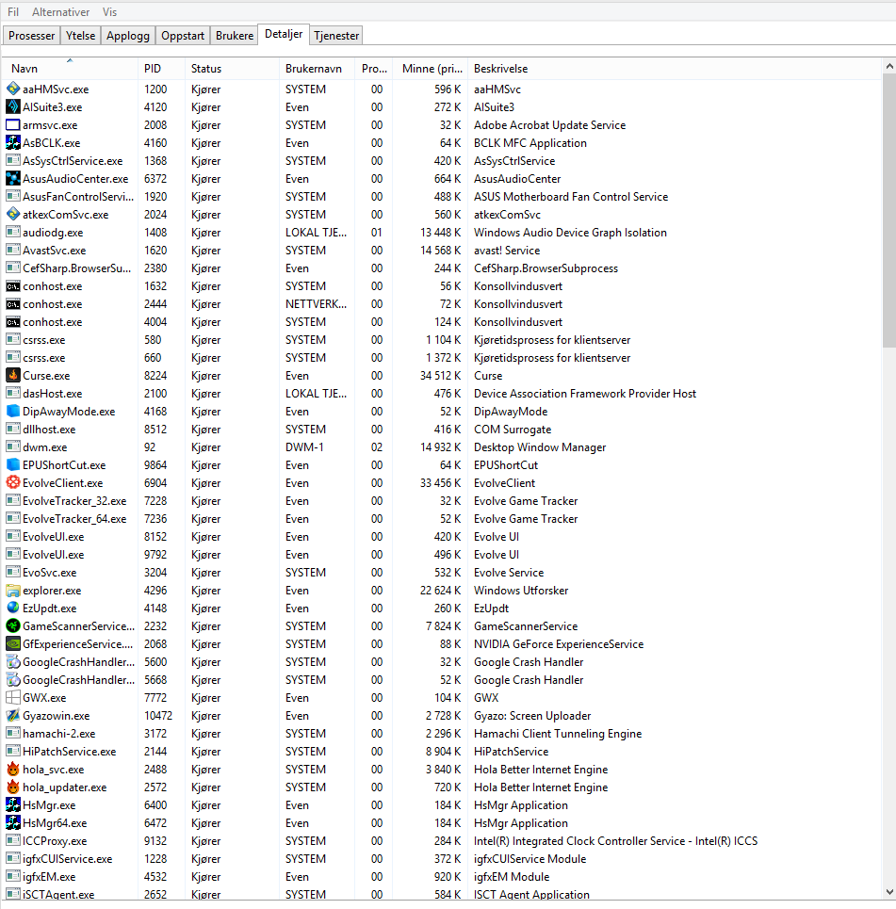The height and width of the screenshot is (909, 896).
Task: Select the ICCProxy.exe process name
Action: [55, 840]
